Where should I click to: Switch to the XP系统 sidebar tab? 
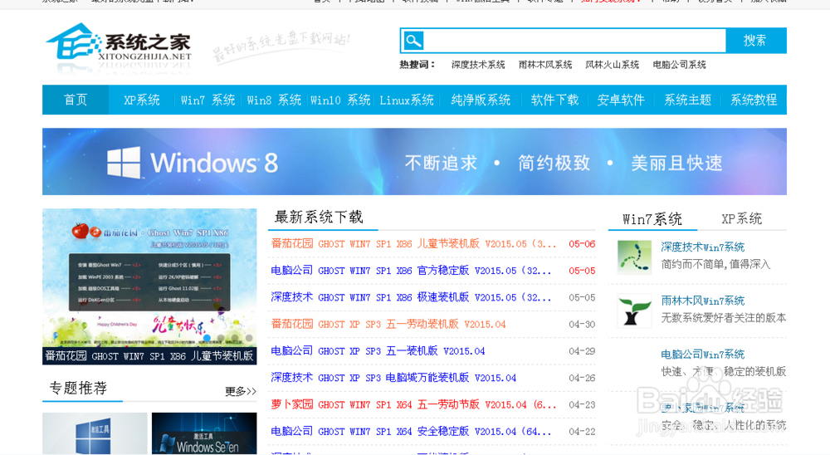[741, 218]
